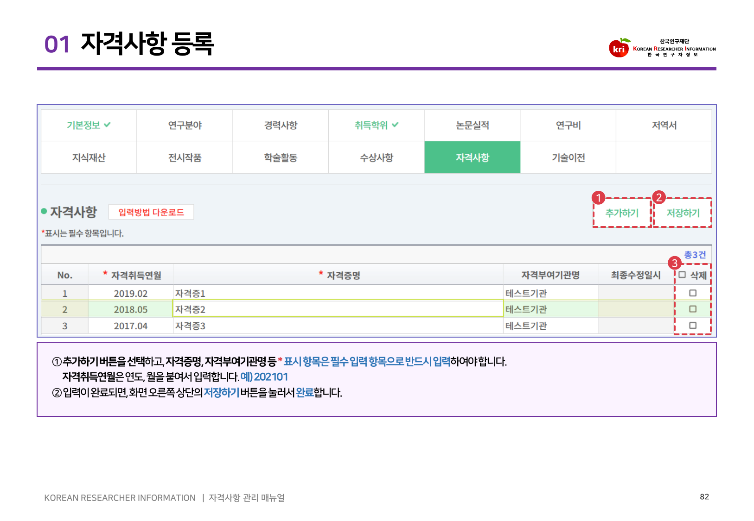The image size is (754, 521).
Task: Open the 지식재산 tab
Action: [89, 157]
